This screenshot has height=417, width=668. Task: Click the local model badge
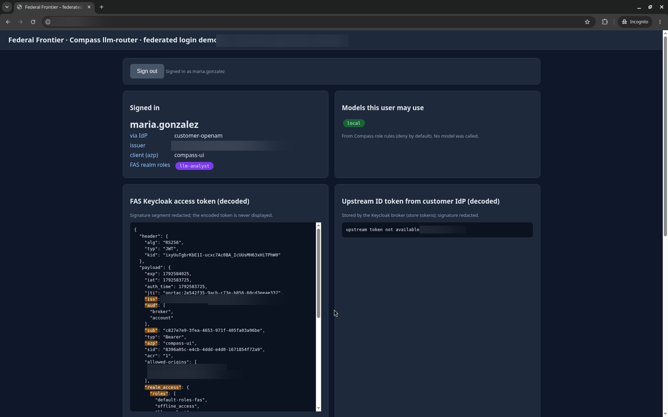[354, 124]
